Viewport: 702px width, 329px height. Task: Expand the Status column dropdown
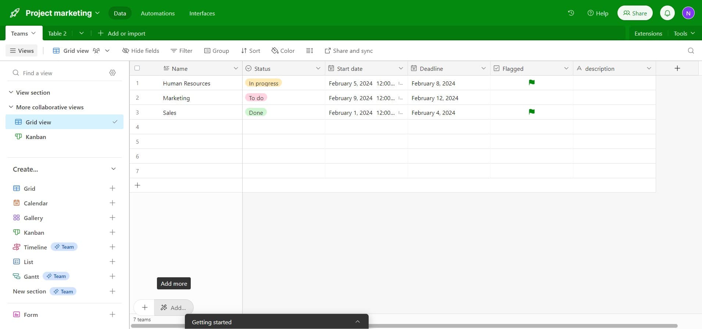(x=318, y=69)
